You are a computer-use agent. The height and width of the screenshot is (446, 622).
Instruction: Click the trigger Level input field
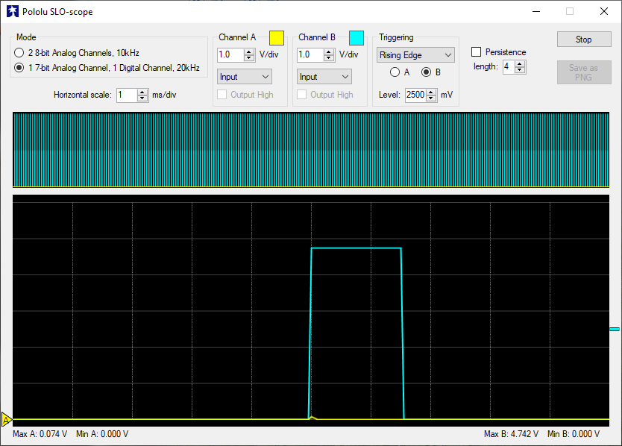coord(415,95)
